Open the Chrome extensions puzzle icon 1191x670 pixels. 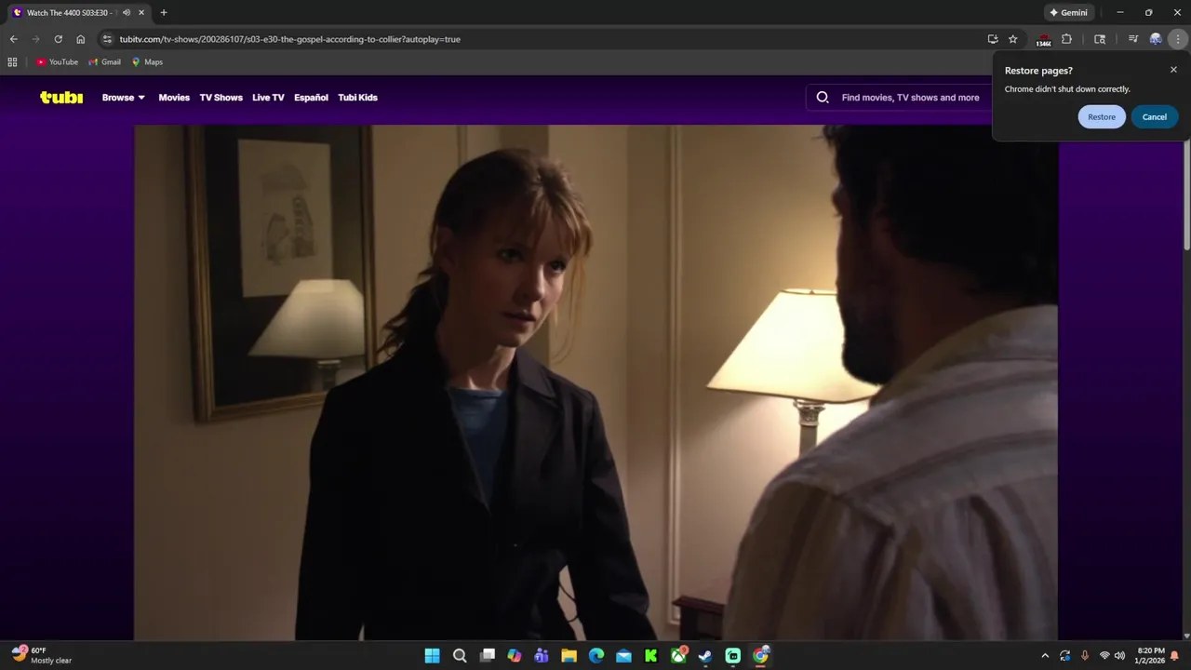1066,39
